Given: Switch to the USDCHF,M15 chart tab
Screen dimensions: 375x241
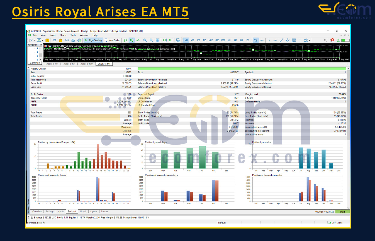Looking at the screenshot, I should 87,64.
